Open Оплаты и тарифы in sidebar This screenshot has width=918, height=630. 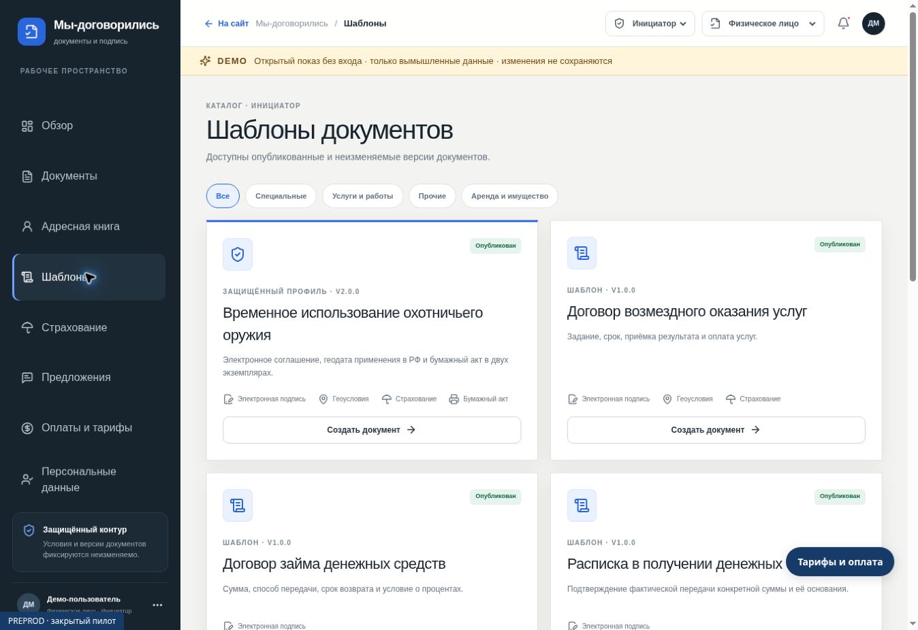[x=89, y=428]
